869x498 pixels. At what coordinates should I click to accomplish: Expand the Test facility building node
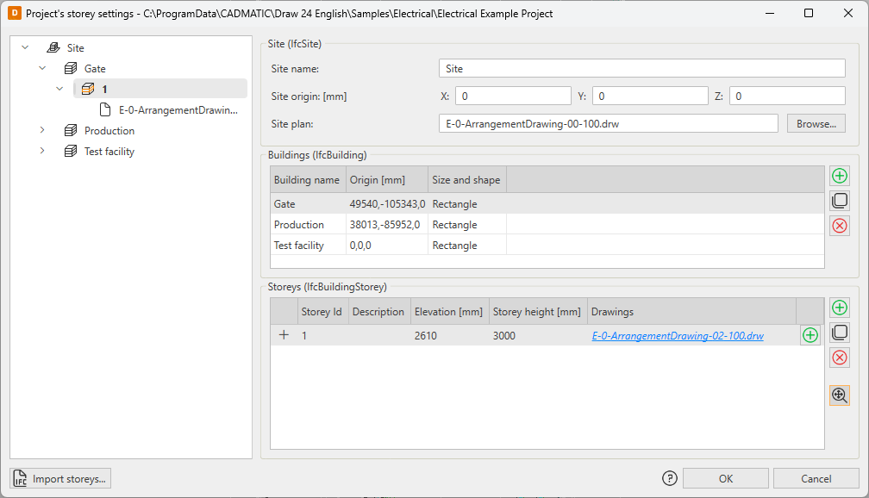42,152
